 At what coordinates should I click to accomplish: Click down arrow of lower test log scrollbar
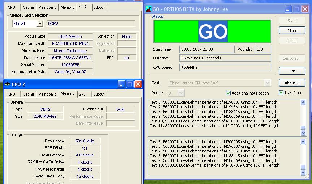pyautogui.click(x=303, y=173)
